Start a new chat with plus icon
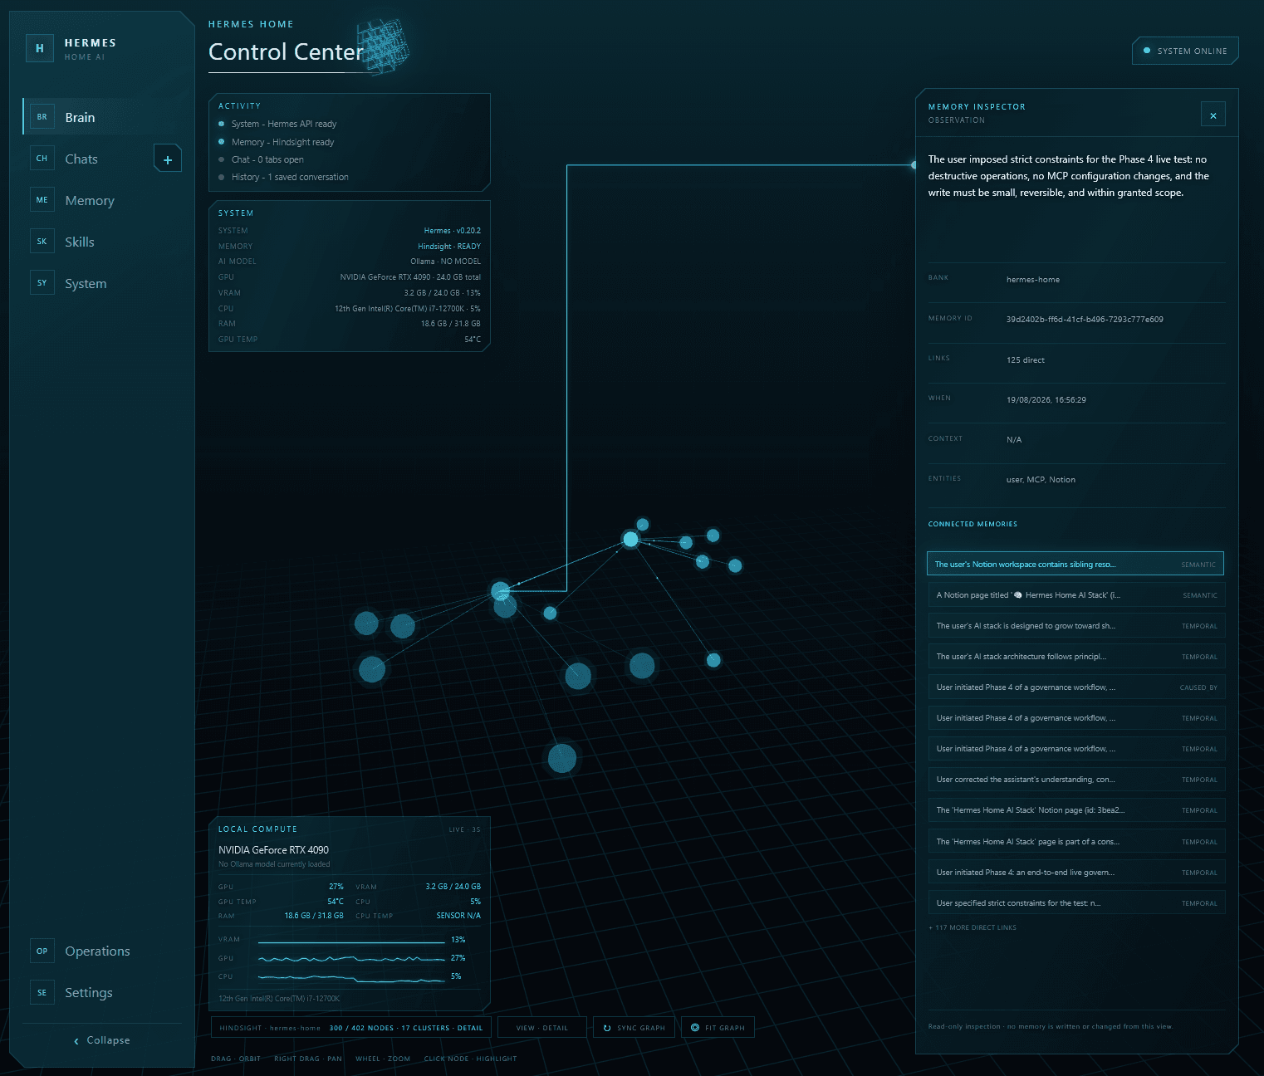The image size is (1264, 1076). pyautogui.click(x=168, y=159)
